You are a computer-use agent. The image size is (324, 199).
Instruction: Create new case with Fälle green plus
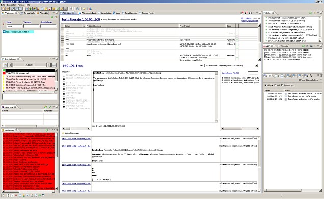pos(310,13)
